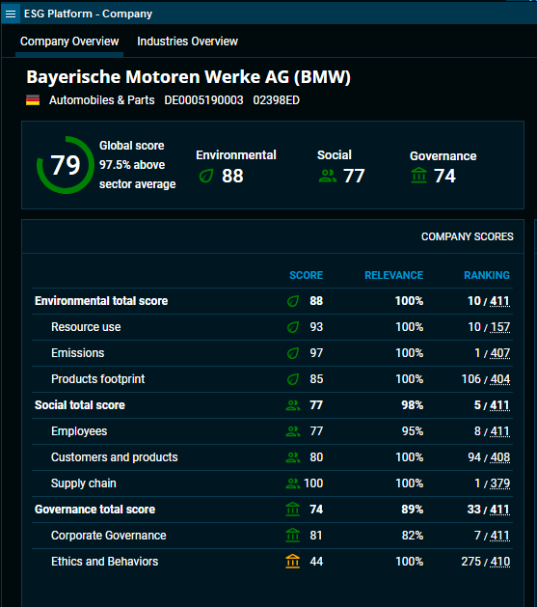Switch to Industries Overview tab
This screenshot has width=537, height=607.
(x=187, y=41)
